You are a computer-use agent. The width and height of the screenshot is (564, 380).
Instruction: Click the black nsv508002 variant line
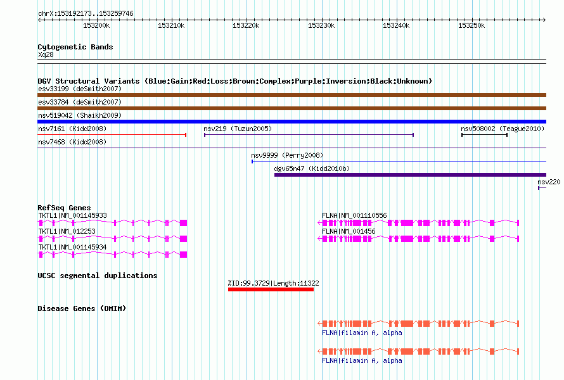(485, 135)
